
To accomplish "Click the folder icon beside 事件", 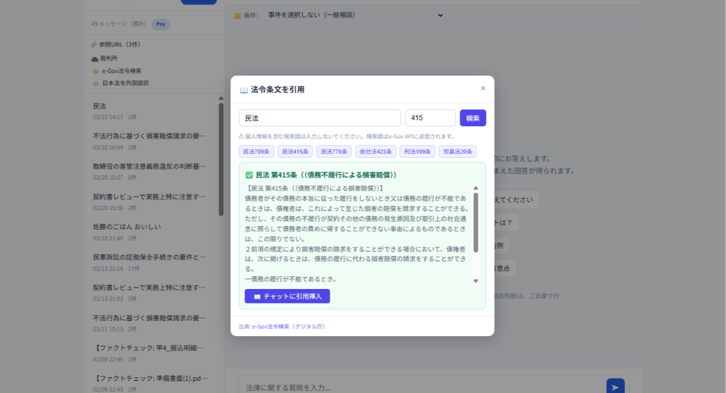I will click(237, 16).
